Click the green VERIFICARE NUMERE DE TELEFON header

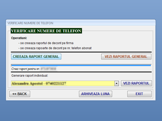point(46,31)
